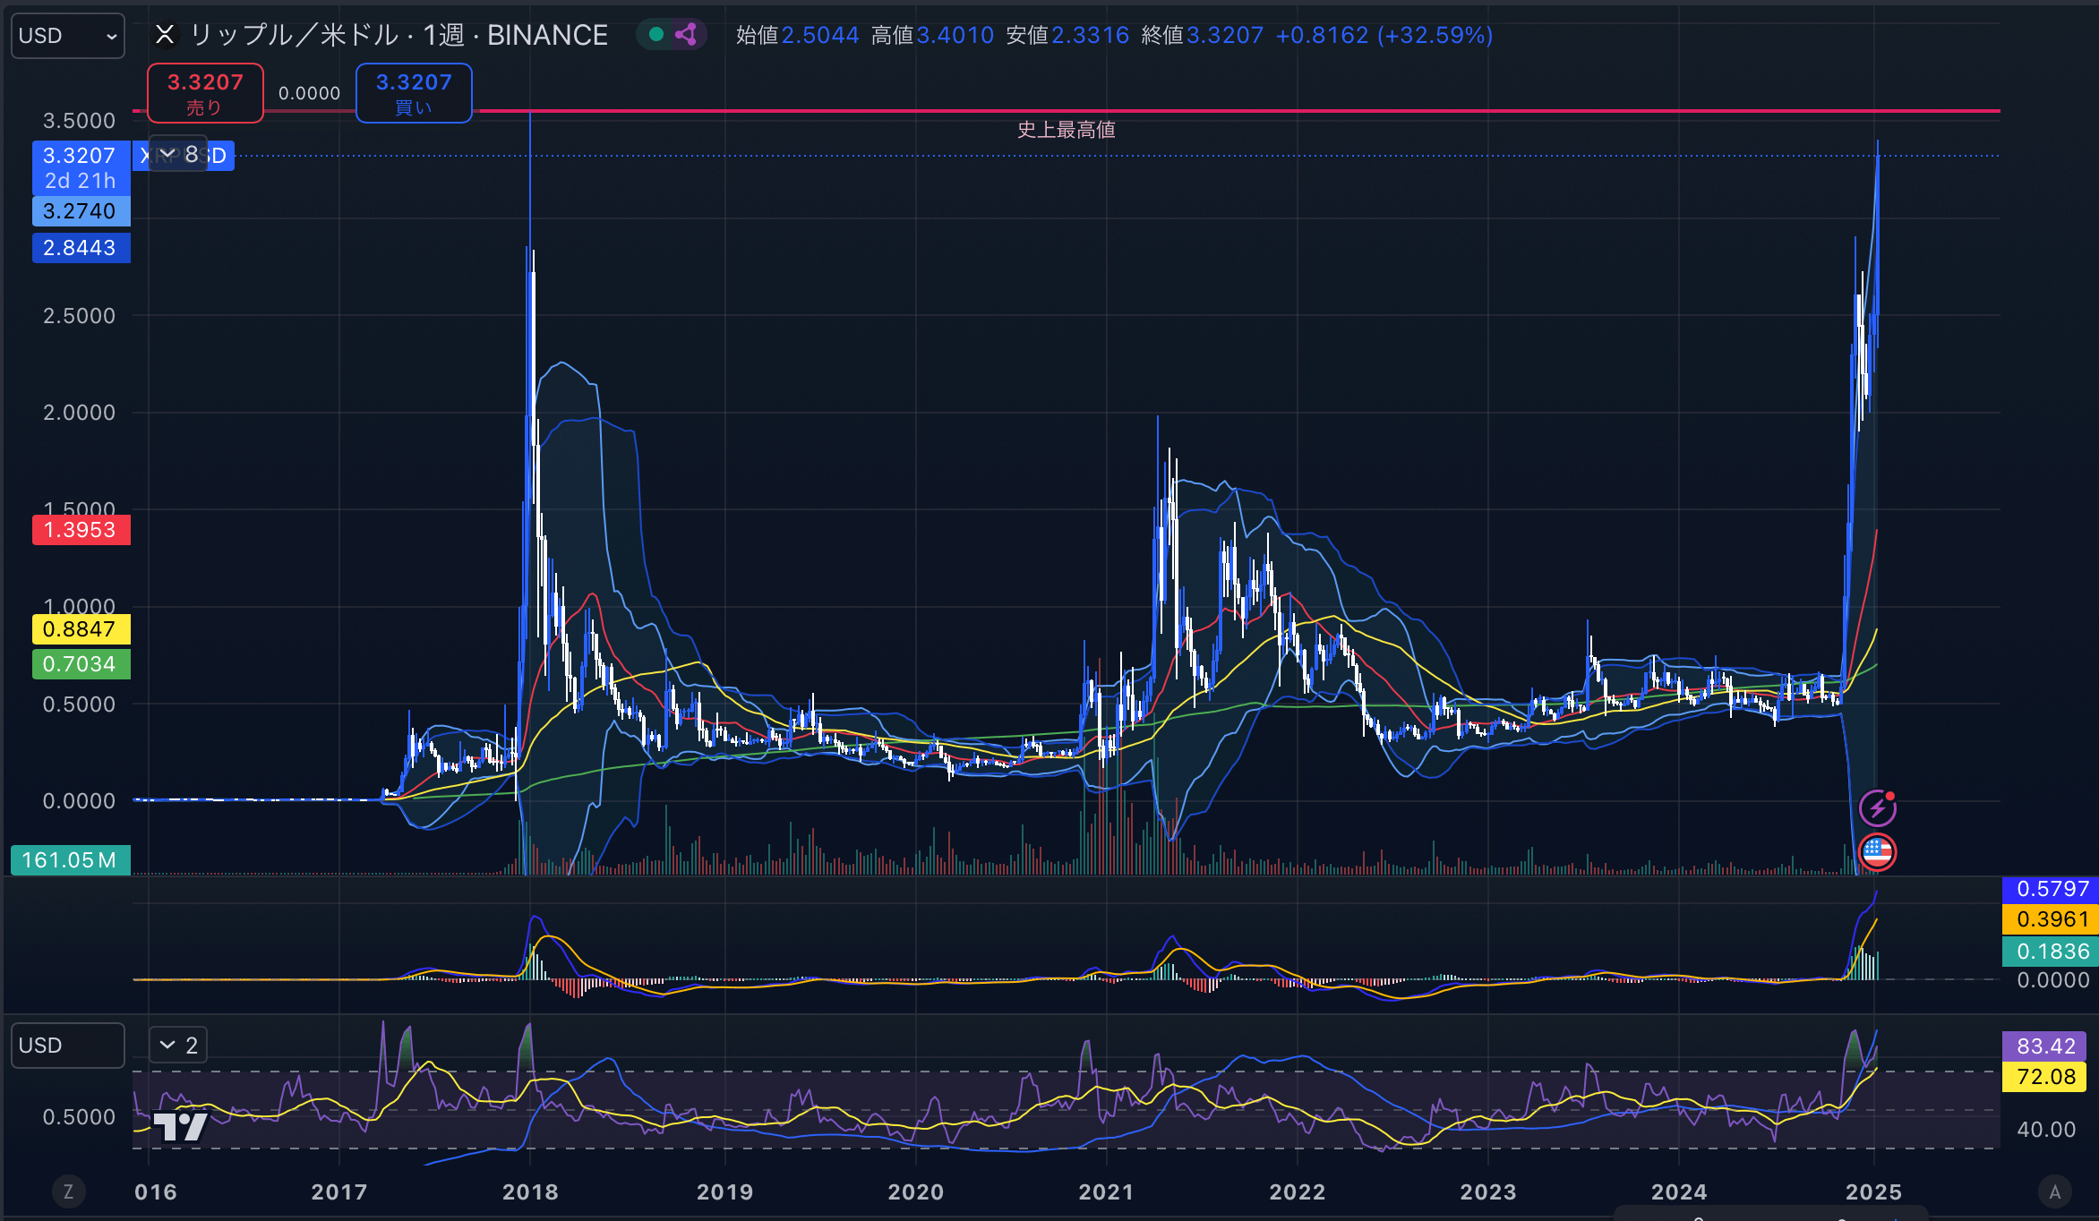Click the +0.8162 (+32.59%) change value
The width and height of the screenshot is (2099, 1221).
tap(1384, 35)
